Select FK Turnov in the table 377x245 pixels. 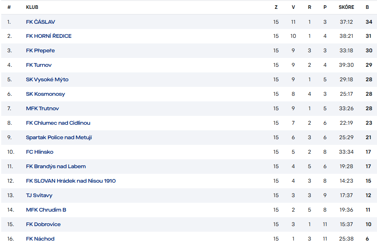(x=39, y=65)
